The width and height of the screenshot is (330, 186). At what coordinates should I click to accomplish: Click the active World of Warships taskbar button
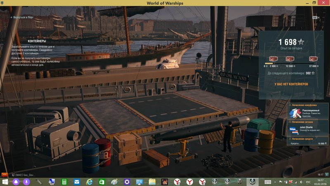[252, 181]
